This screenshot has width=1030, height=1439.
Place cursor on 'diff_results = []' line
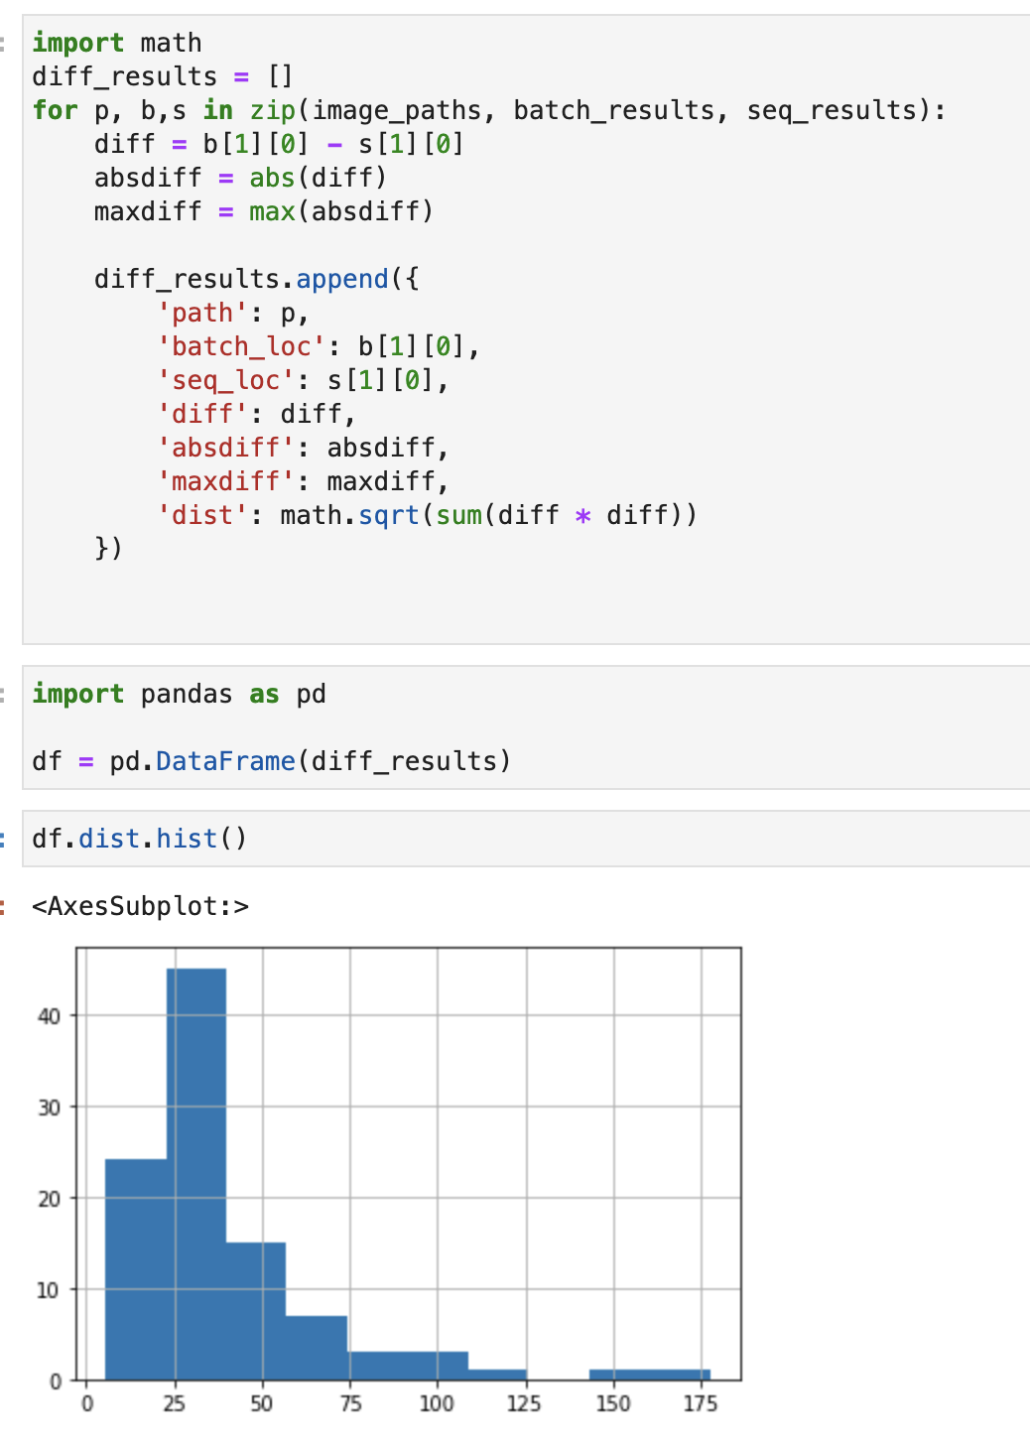pos(163,76)
